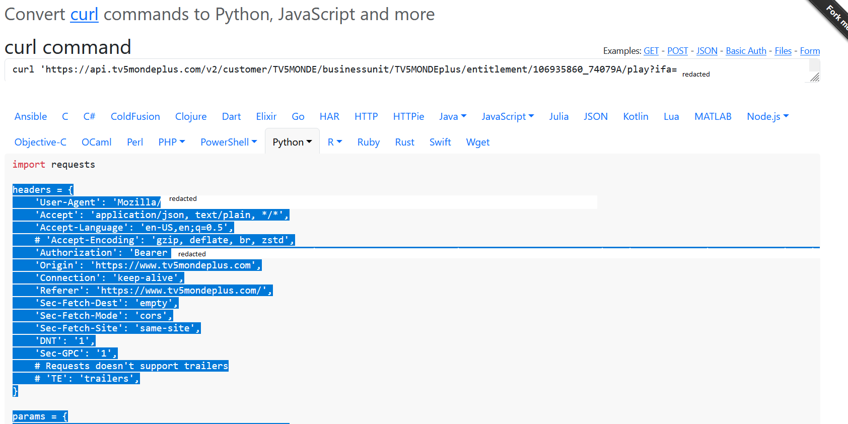This screenshot has height=424, width=848.
Task: Expand the Python language dropdown
Action: (x=292, y=143)
